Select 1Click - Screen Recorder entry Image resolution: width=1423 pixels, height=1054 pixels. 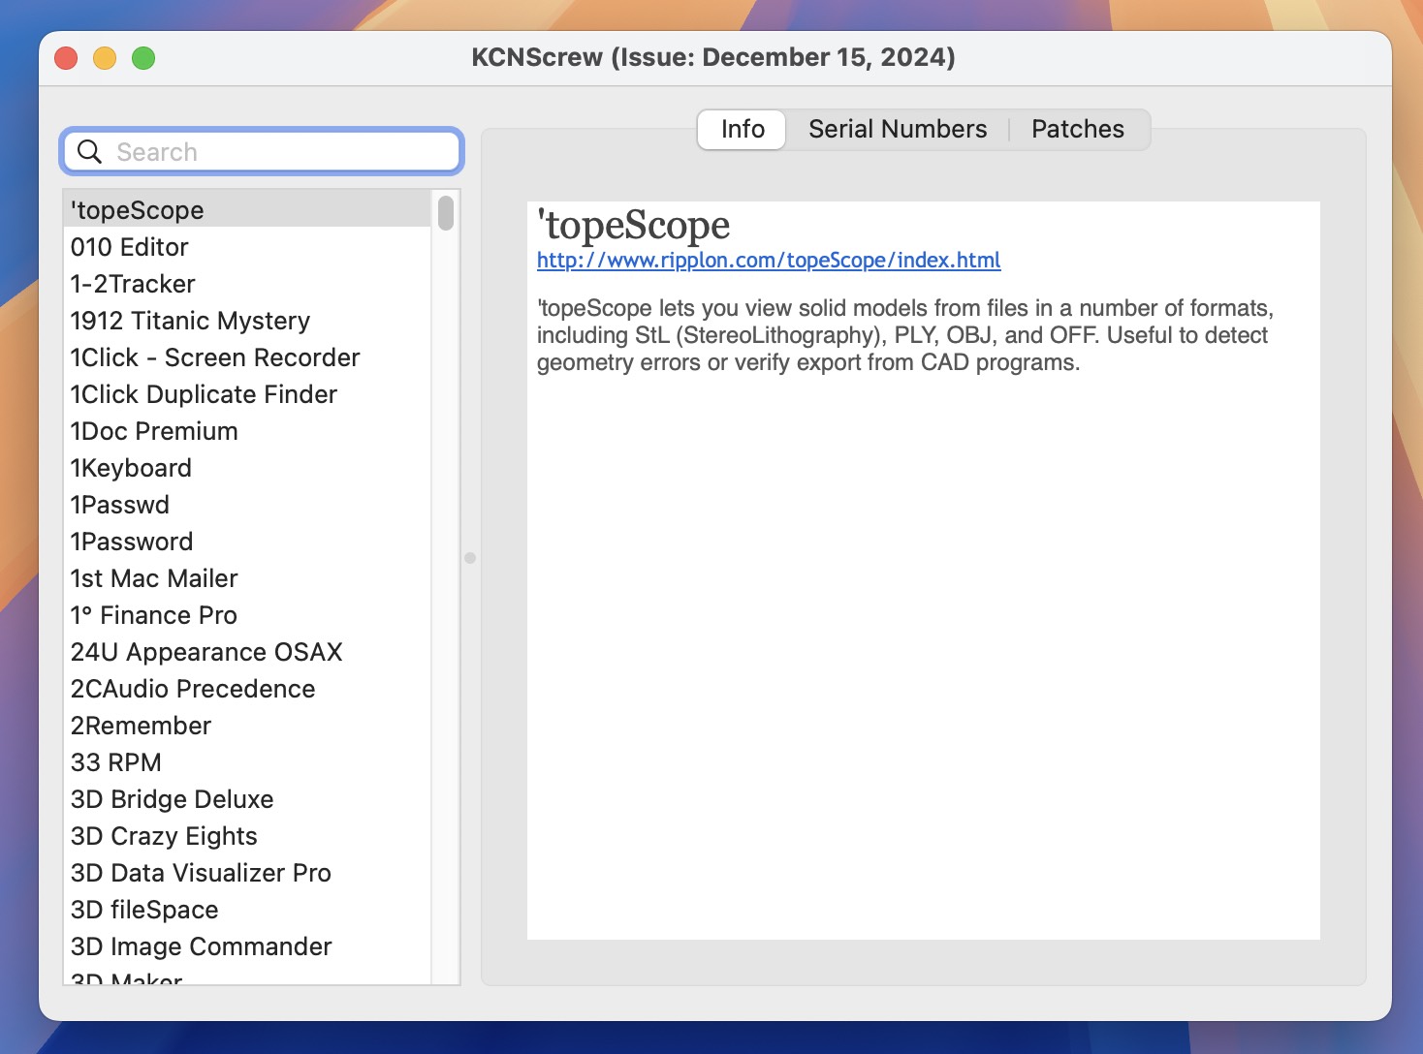coord(247,357)
